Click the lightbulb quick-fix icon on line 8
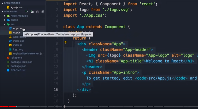 65,43
